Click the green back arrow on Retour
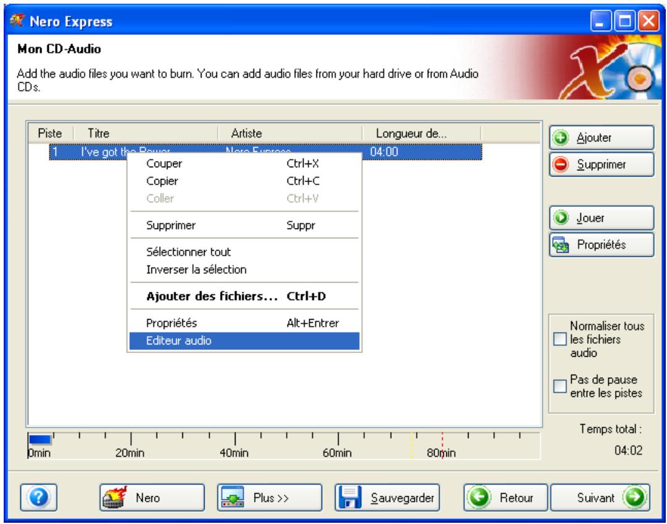 click(480, 497)
